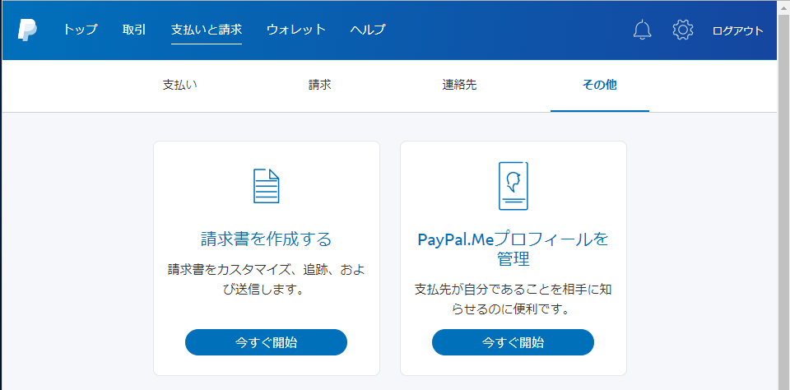Image resolution: width=790 pixels, height=390 pixels.
Task: Open the notifications bell icon
Action: (x=642, y=30)
